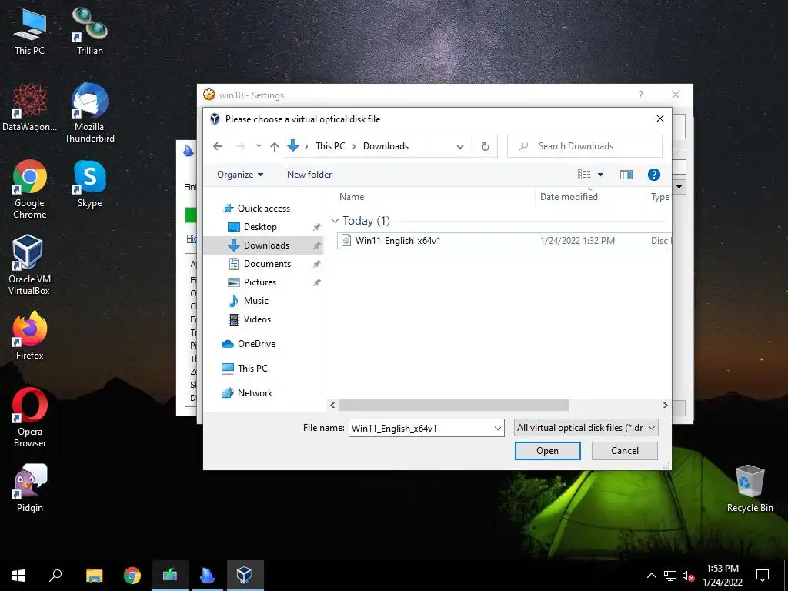Click the File name text field
The height and width of the screenshot is (591, 788).
[421, 428]
